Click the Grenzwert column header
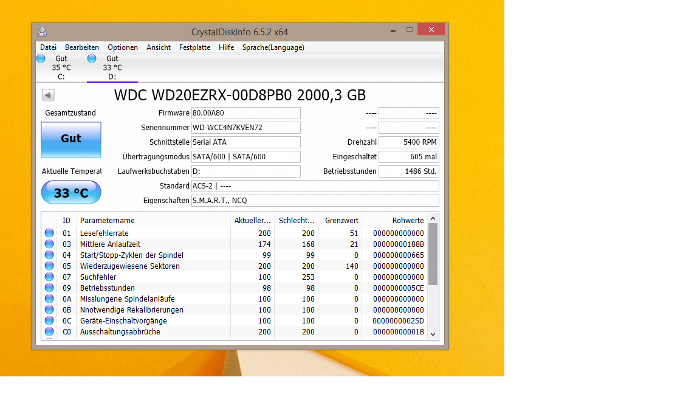The image size is (700, 394). click(x=340, y=220)
